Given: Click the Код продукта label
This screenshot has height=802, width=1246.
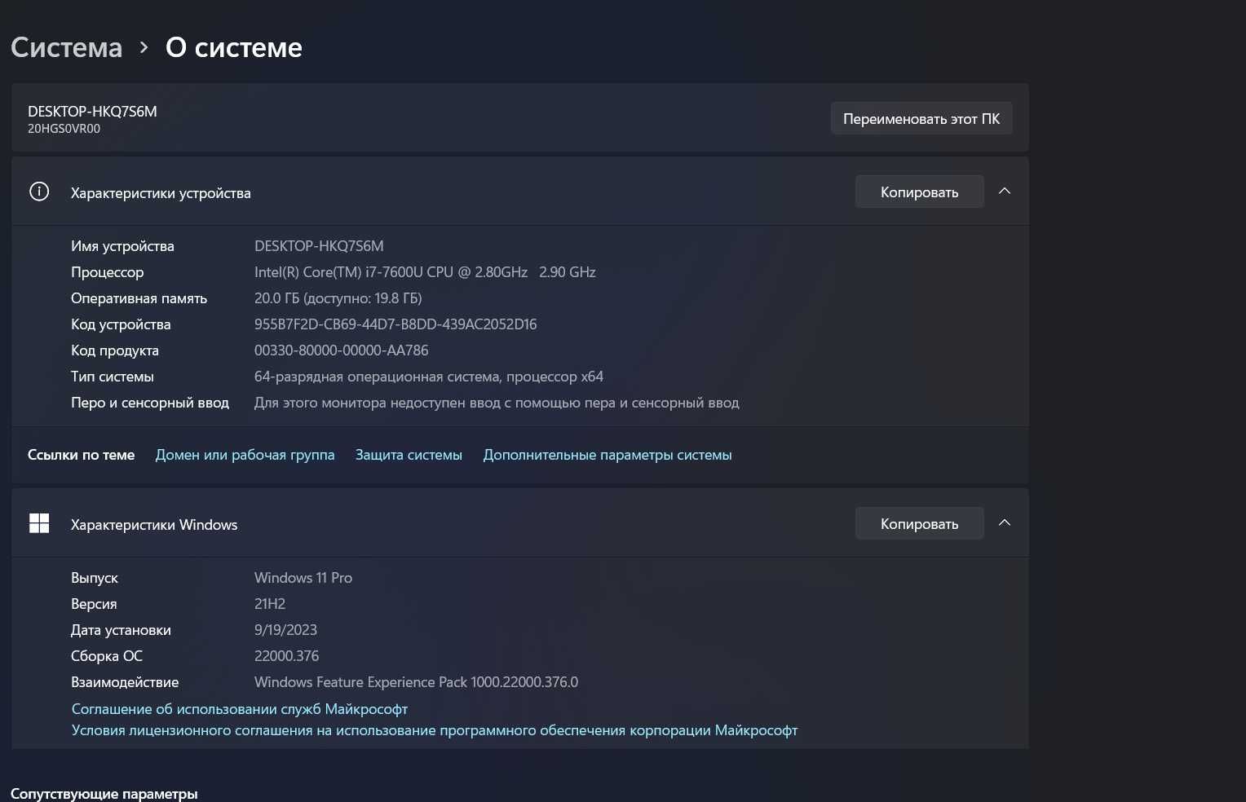Looking at the screenshot, I should click(x=115, y=350).
